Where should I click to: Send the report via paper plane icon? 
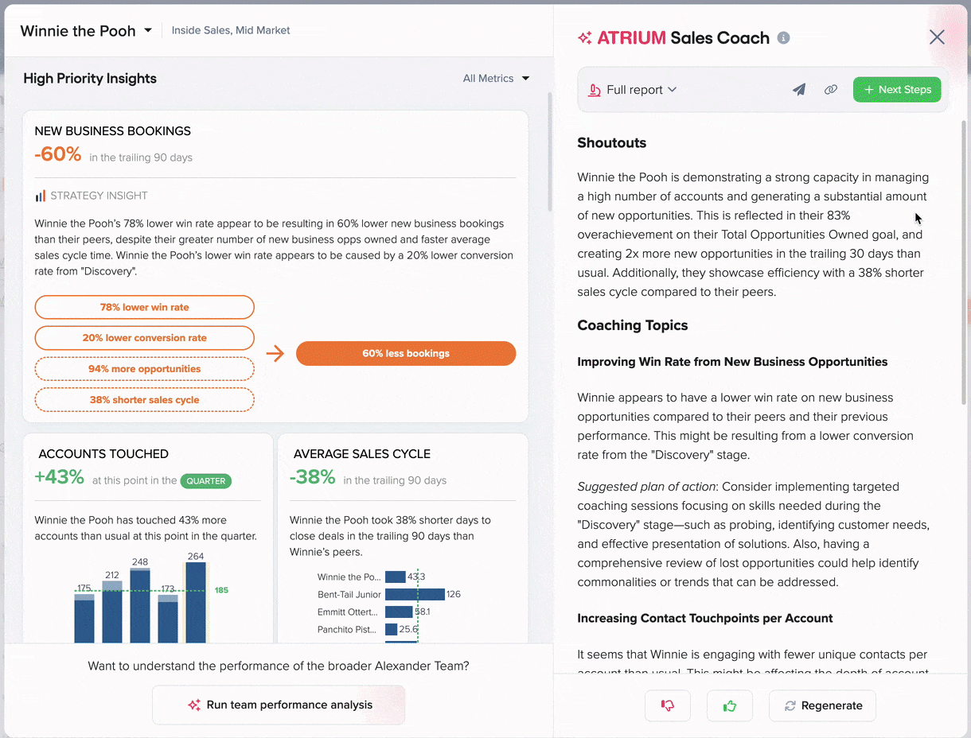click(799, 90)
